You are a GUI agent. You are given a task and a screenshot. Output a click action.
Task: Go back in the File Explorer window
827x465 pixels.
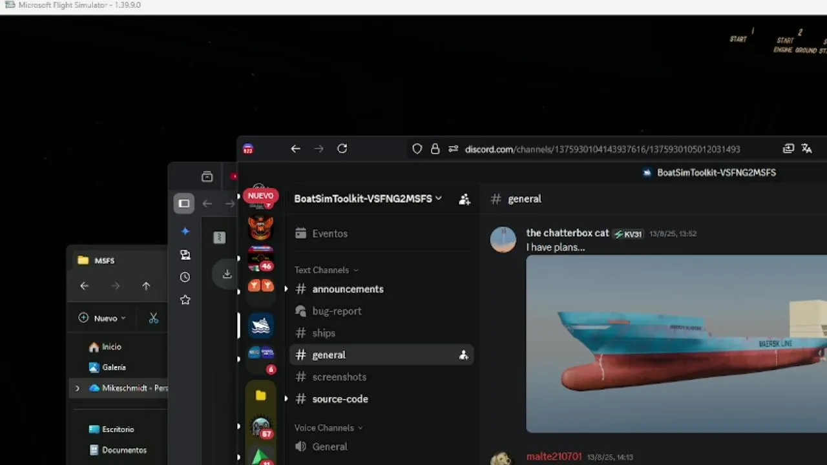click(85, 286)
